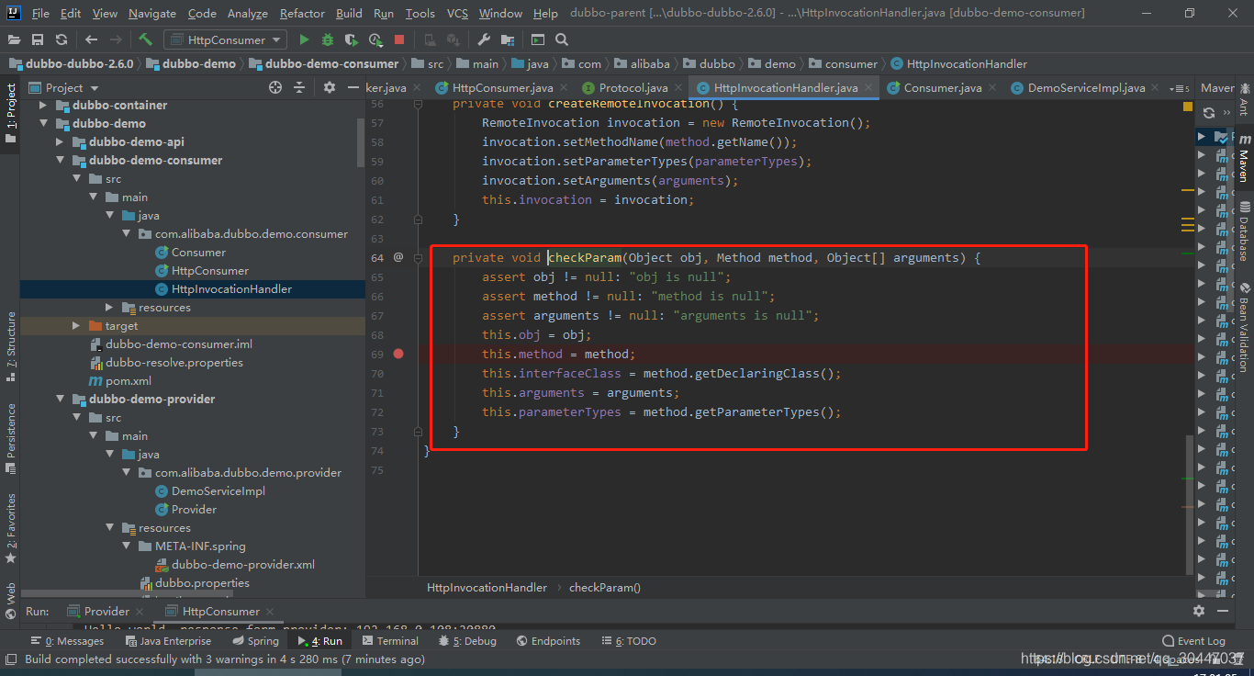
Task: Click the override gutter marker on line 64
Action: pos(398,258)
